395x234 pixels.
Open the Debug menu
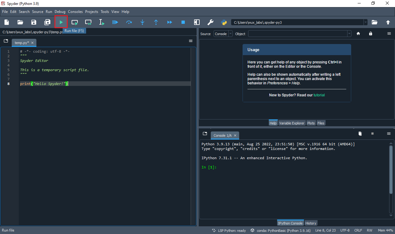click(x=60, y=12)
